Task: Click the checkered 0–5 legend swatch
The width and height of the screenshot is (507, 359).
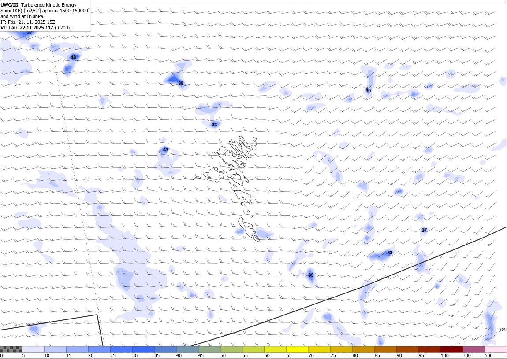Action: point(11,349)
